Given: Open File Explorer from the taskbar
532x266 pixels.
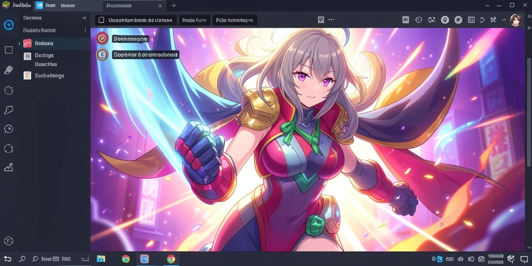Looking at the screenshot, I should (x=101, y=259).
